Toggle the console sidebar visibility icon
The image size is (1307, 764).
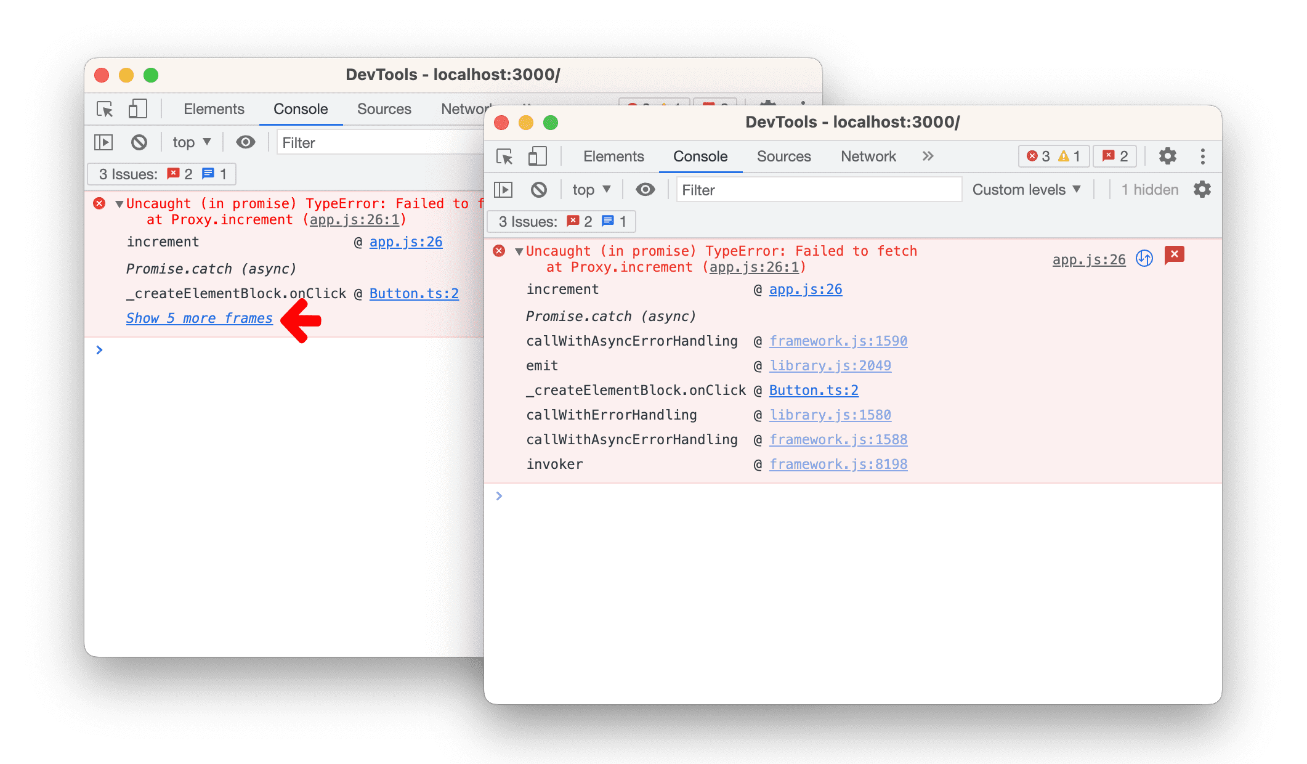pyautogui.click(x=505, y=189)
